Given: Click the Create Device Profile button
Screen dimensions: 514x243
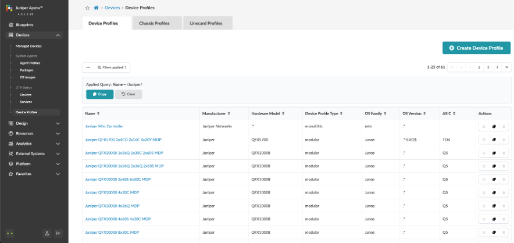Looking at the screenshot, I should [476, 48].
